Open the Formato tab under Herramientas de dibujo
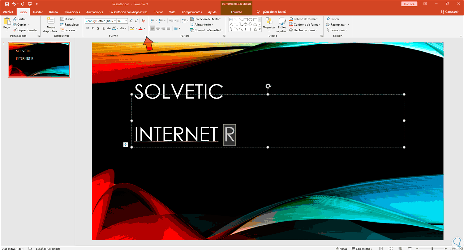 point(236,12)
